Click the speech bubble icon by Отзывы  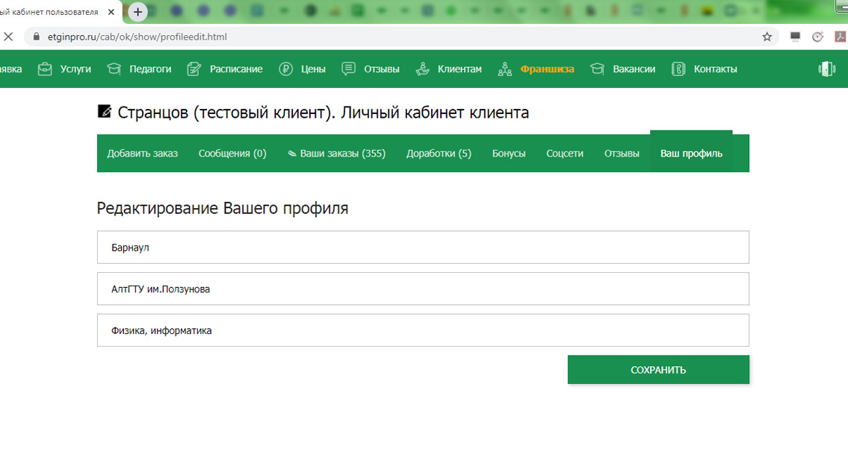point(348,69)
